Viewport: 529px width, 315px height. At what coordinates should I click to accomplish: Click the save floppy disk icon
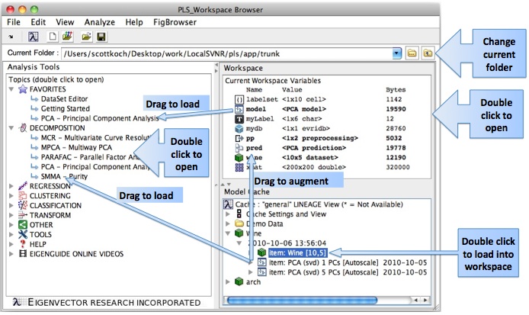point(101,37)
